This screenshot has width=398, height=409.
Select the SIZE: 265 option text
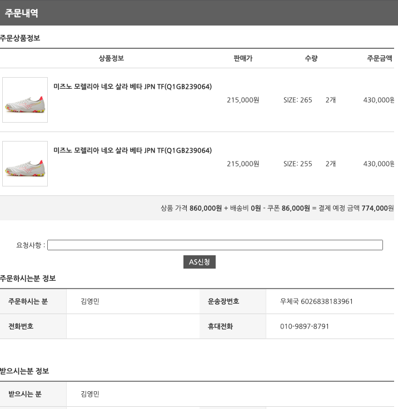[298, 100]
